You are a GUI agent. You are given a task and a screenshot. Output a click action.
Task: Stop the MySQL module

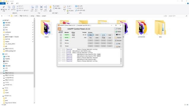[91, 38]
